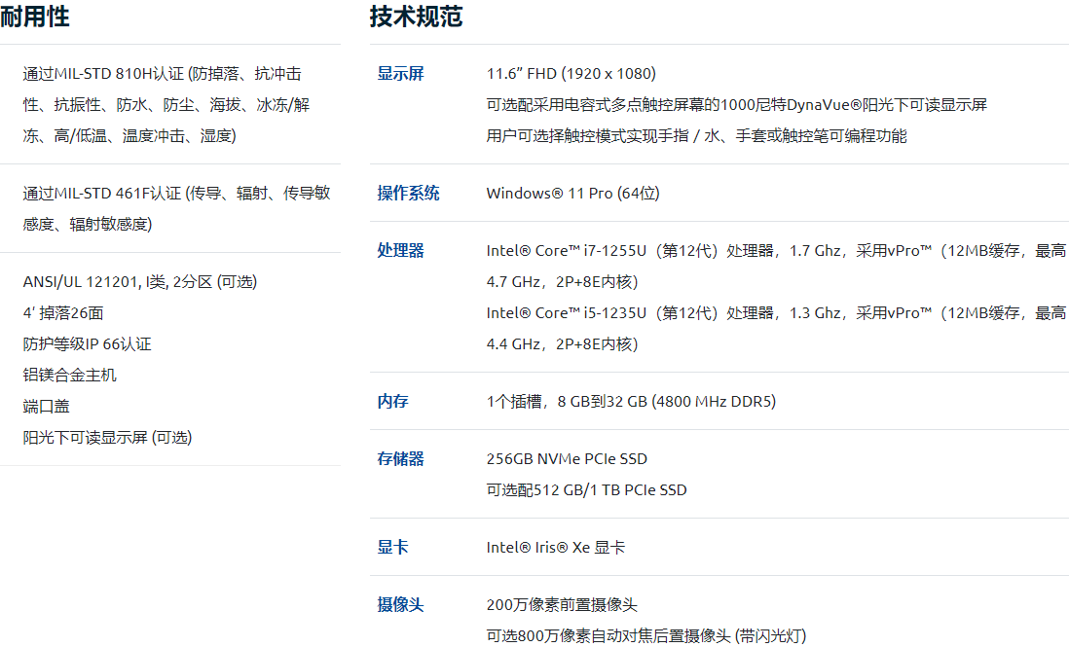
Task: Click the 8 GB到32 GB DDR5 memory value
Action: [631, 402]
